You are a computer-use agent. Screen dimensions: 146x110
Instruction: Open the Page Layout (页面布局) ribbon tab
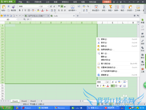click(x=38, y=2)
